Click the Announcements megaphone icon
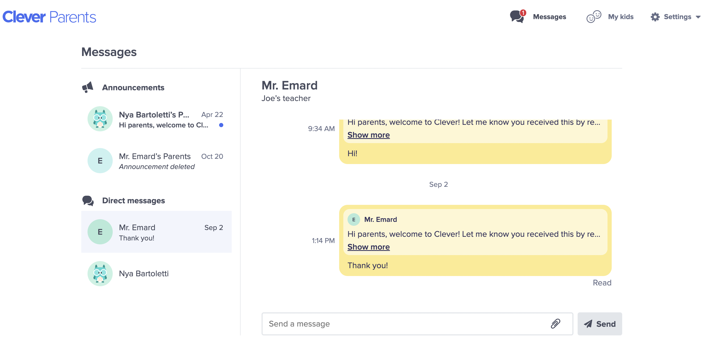705x349 pixels. (88, 87)
